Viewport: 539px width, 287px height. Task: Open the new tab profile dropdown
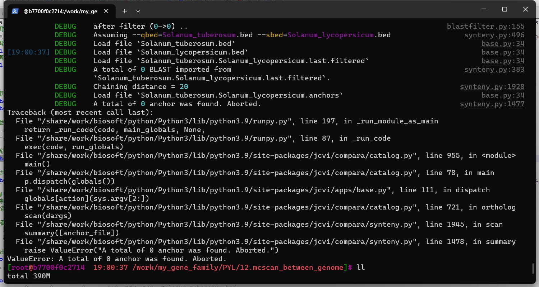coord(138,11)
